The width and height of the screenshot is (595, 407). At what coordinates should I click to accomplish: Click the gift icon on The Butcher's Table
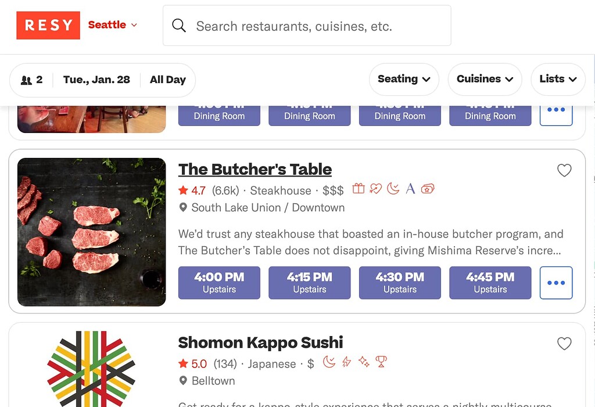359,189
